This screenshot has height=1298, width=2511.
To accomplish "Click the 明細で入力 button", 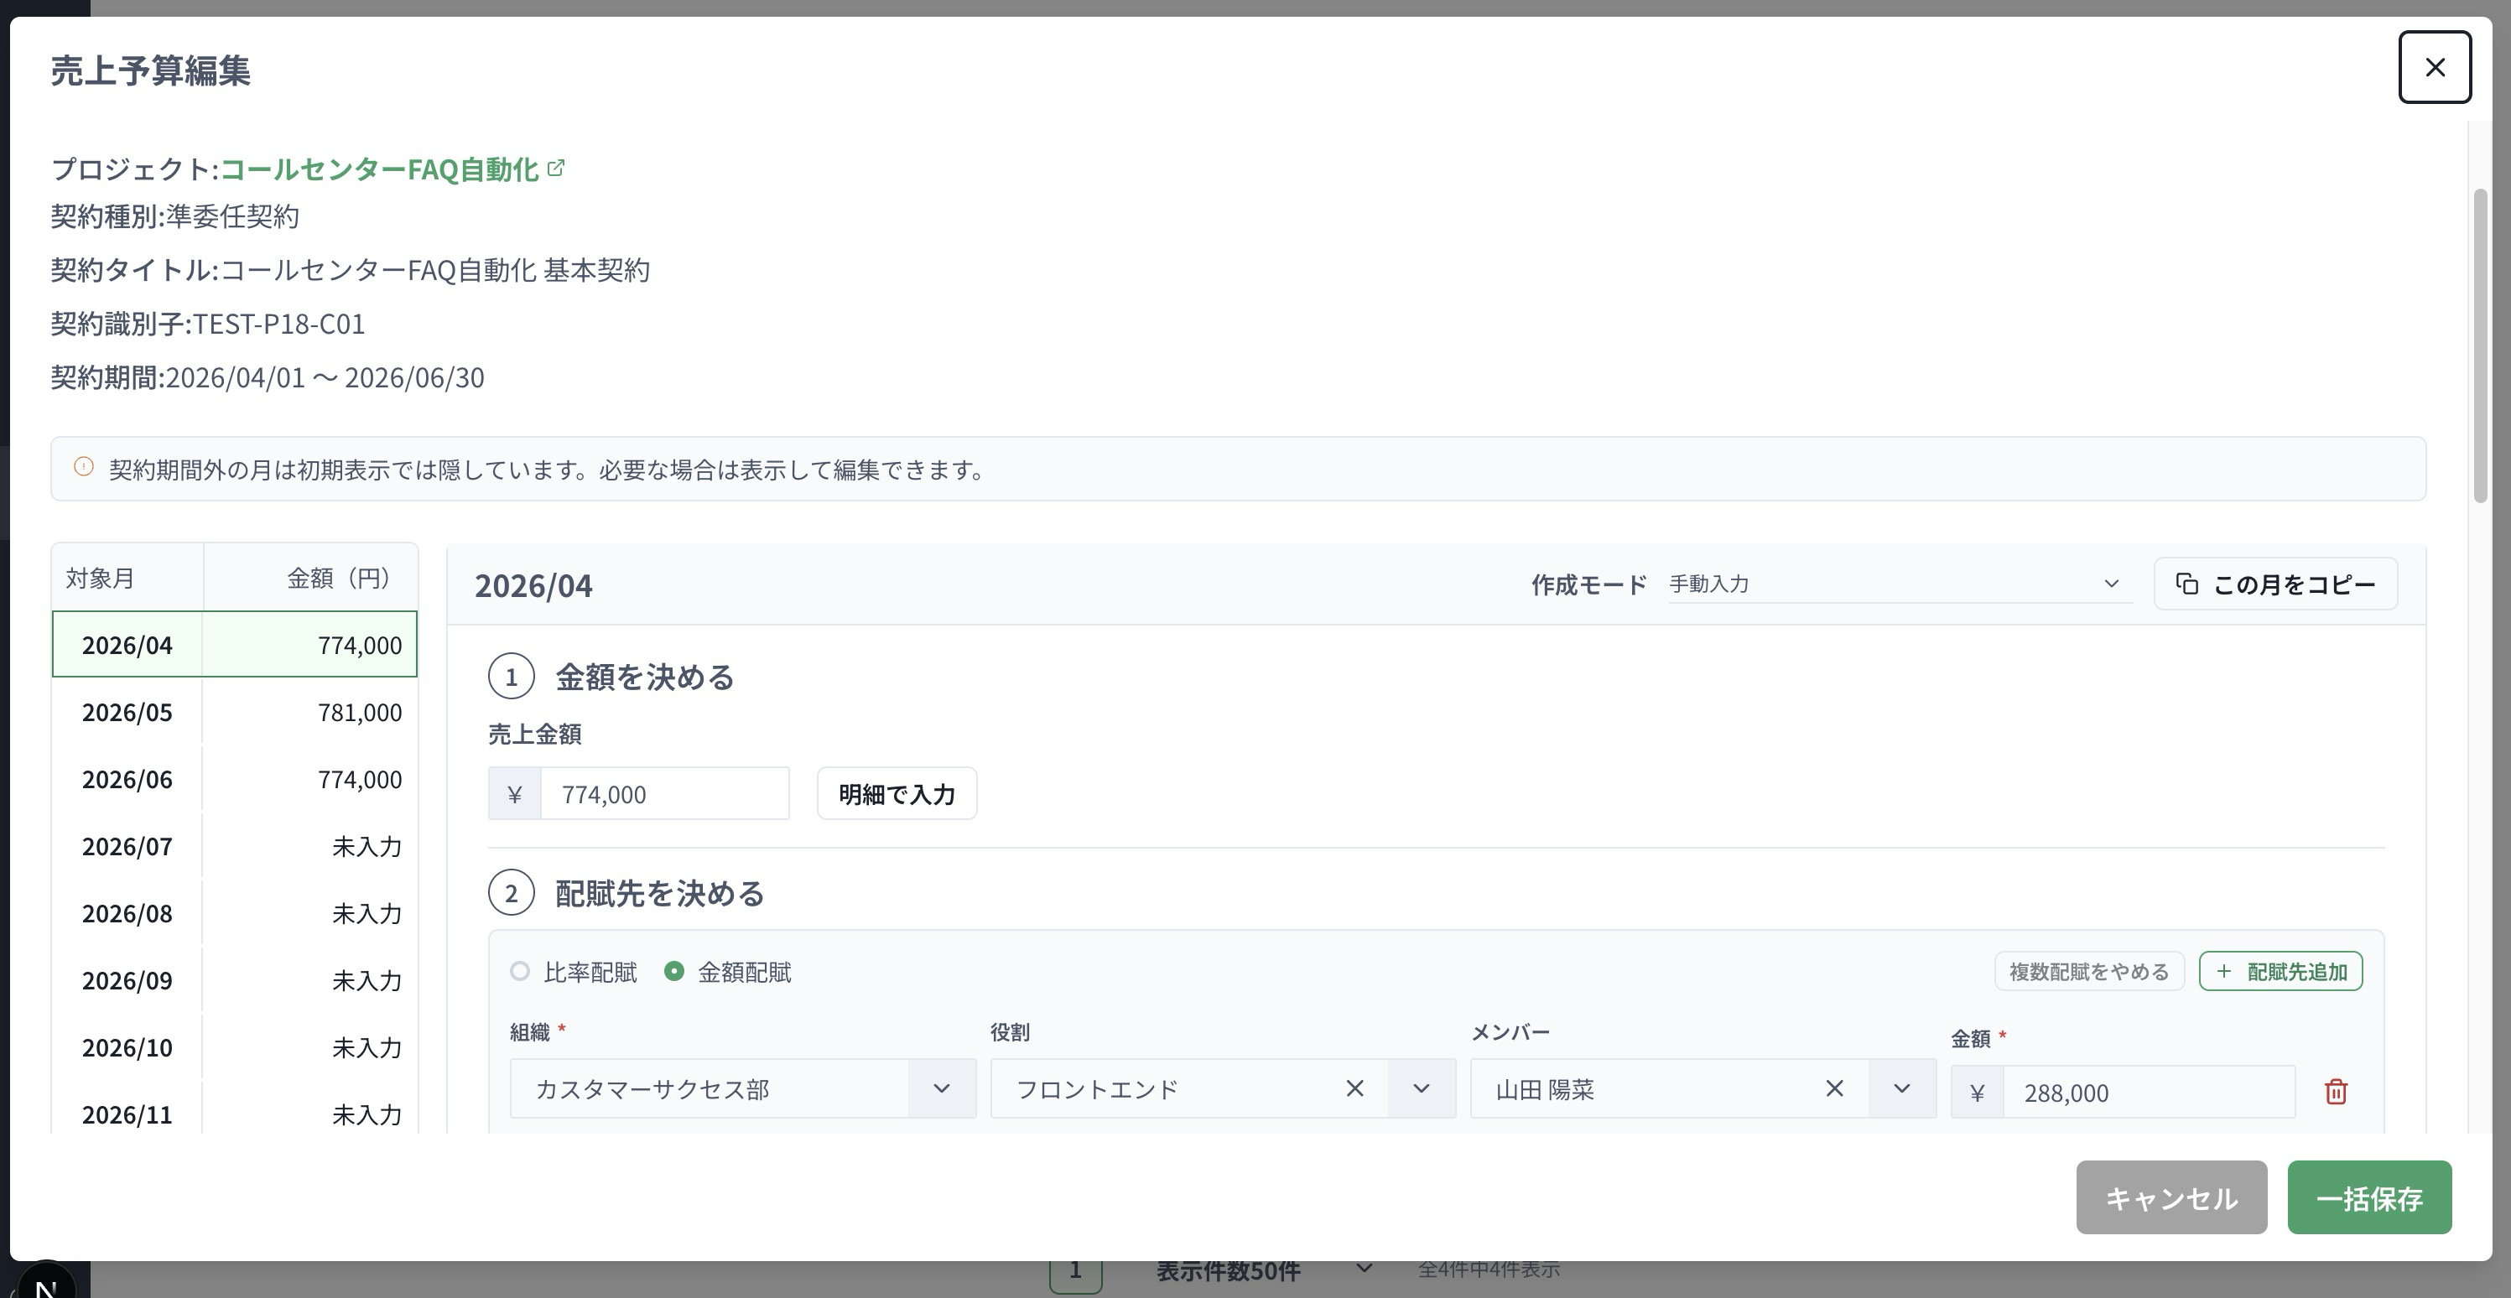I will (x=897, y=793).
